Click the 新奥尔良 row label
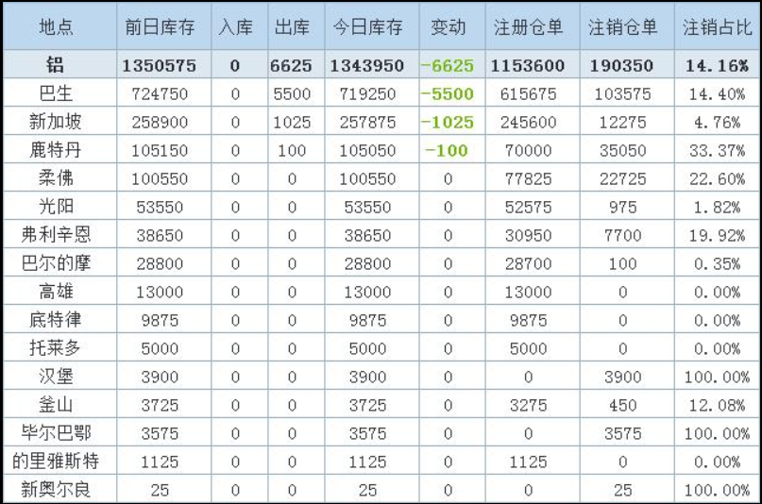The image size is (762, 504). [x=59, y=491]
